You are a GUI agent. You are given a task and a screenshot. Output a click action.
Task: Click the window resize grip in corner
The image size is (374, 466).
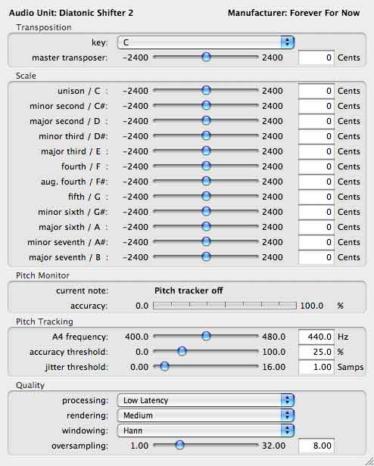(x=369, y=461)
